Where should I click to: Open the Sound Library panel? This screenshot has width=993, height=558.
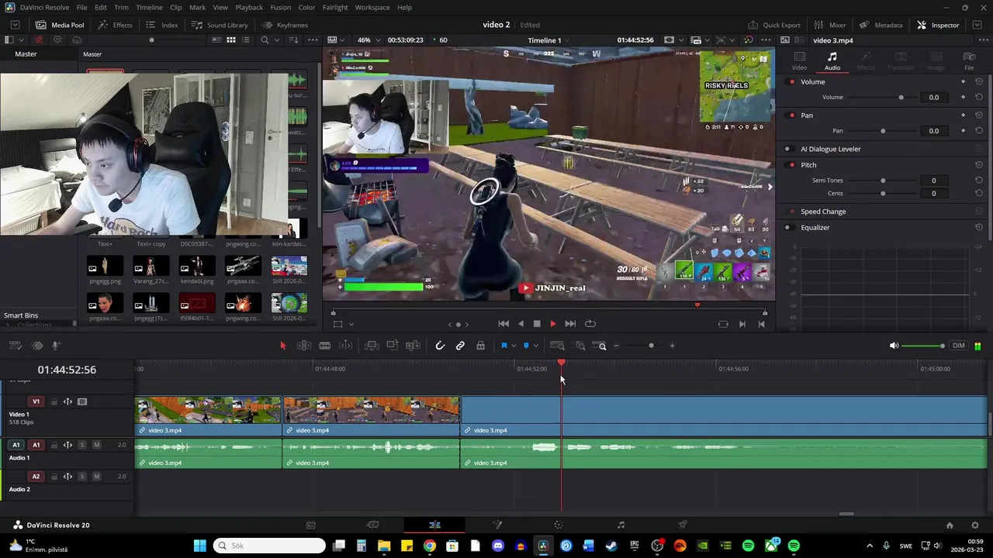pyautogui.click(x=220, y=25)
